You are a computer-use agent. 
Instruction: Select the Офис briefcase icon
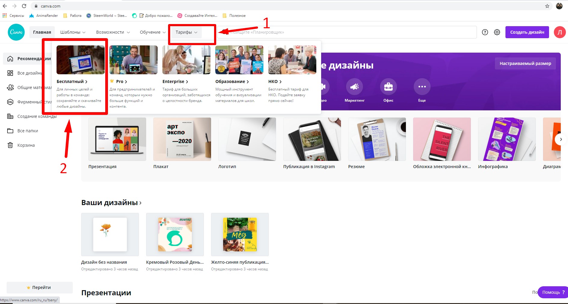[388, 87]
